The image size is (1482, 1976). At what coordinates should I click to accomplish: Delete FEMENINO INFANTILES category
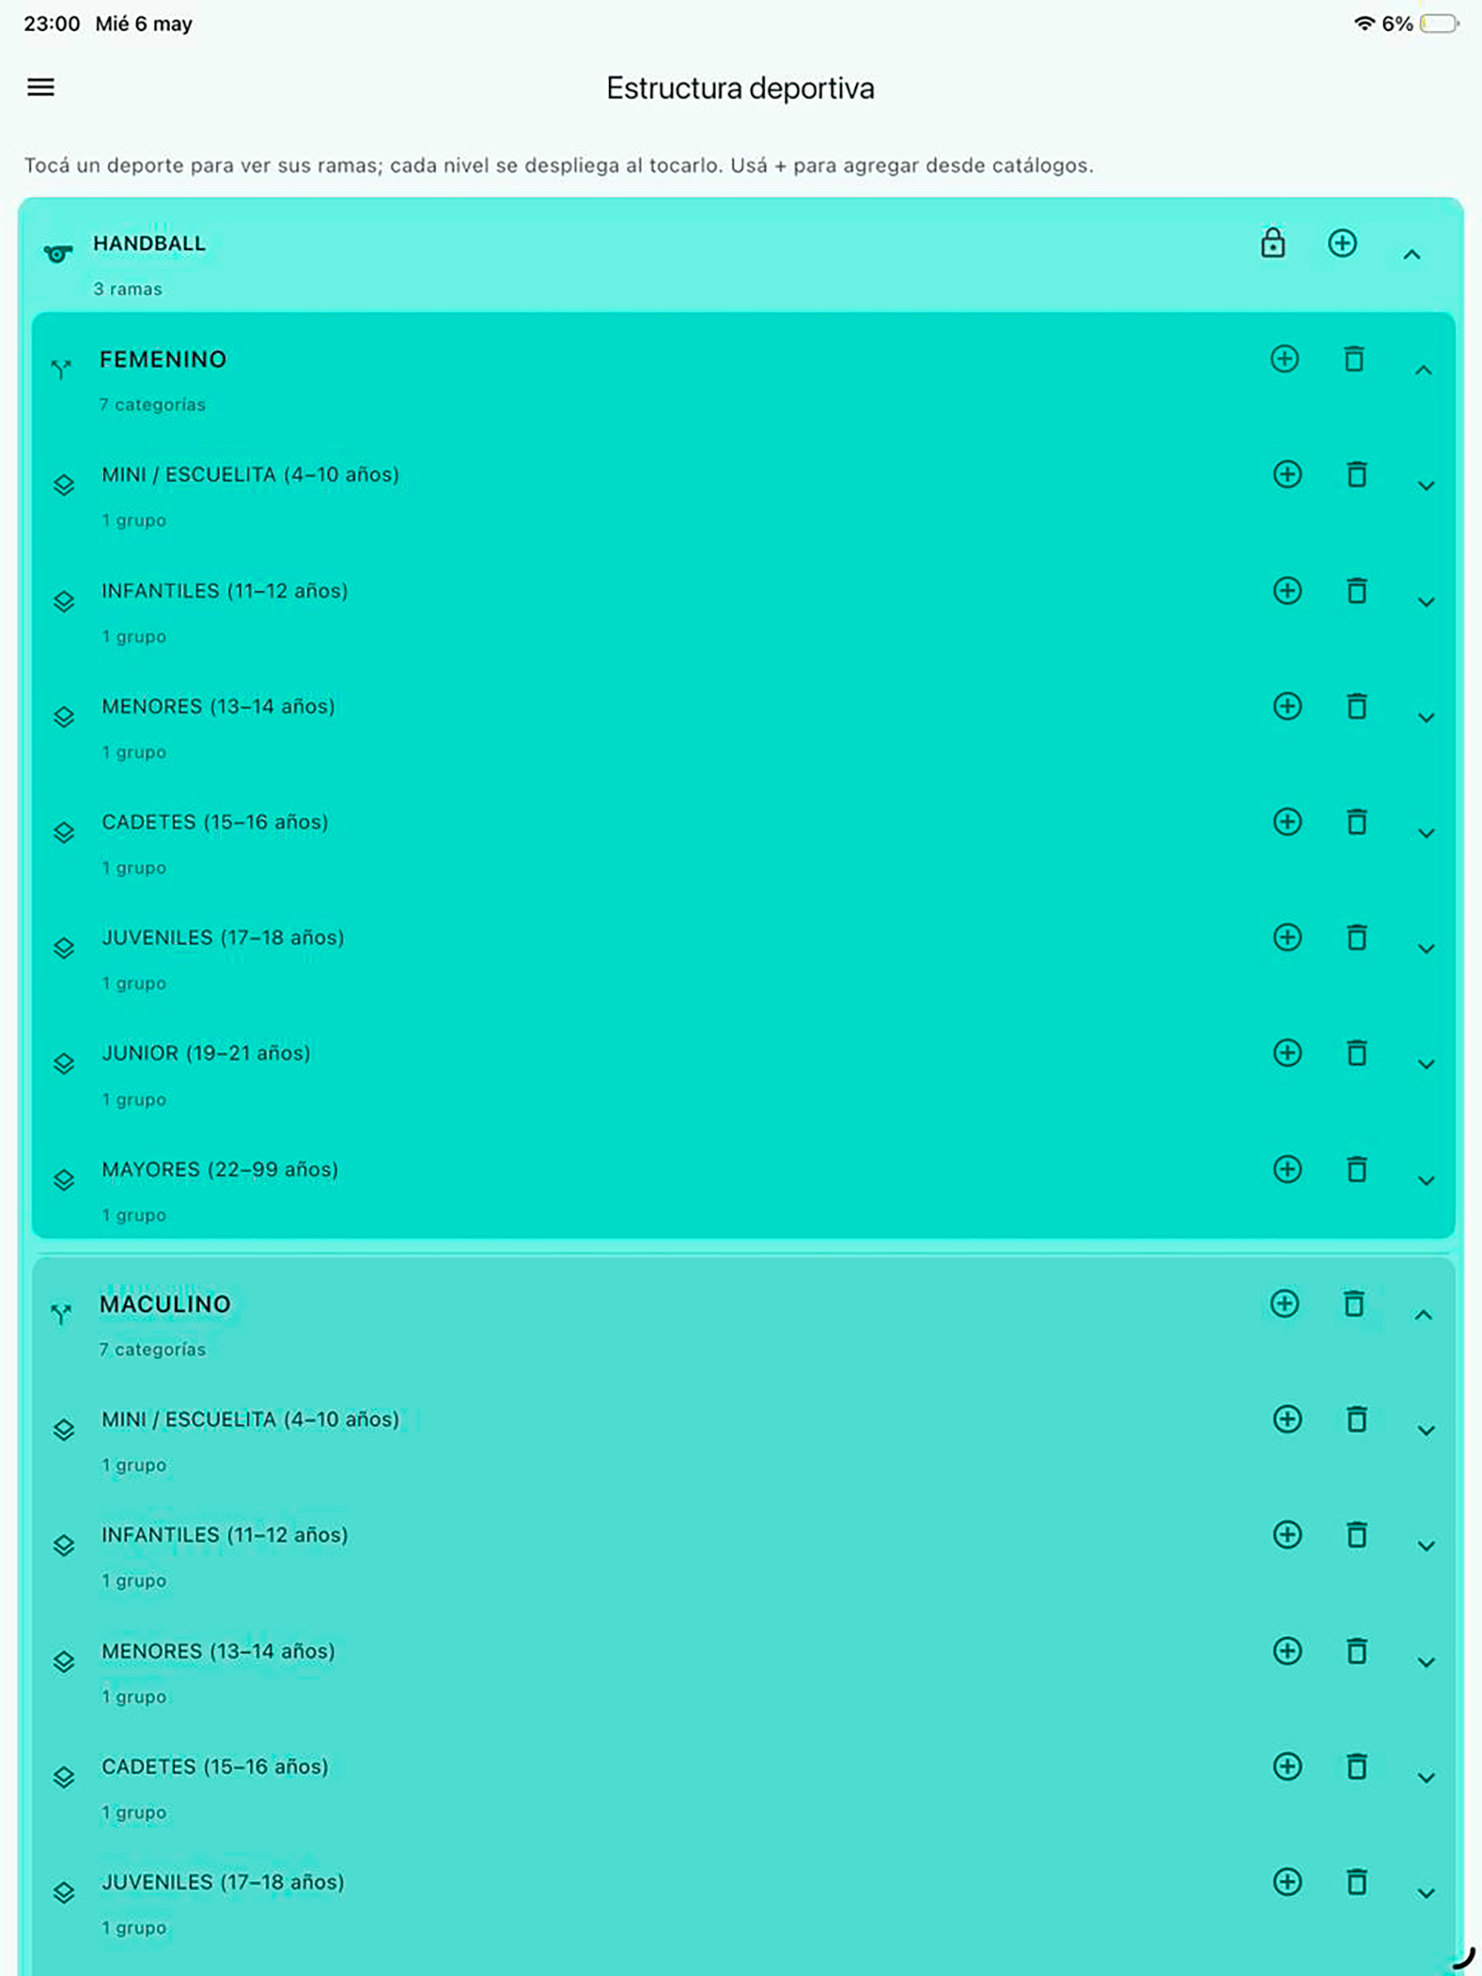(1357, 590)
